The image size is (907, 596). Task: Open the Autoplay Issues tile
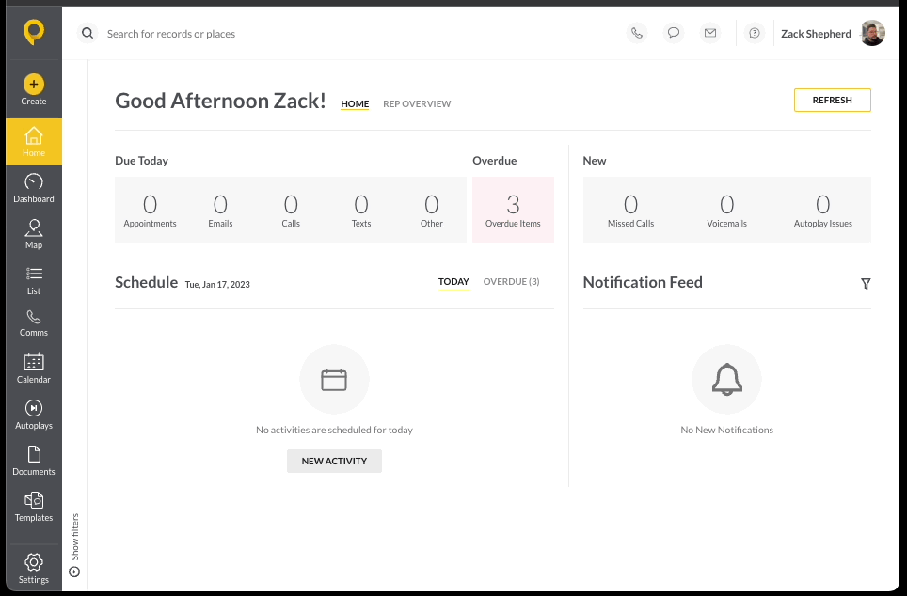tap(823, 210)
